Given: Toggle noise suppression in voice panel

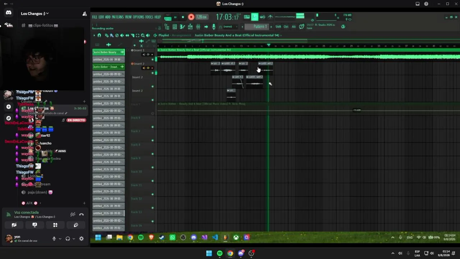Looking at the screenshot, I should [x=73, y=214].
